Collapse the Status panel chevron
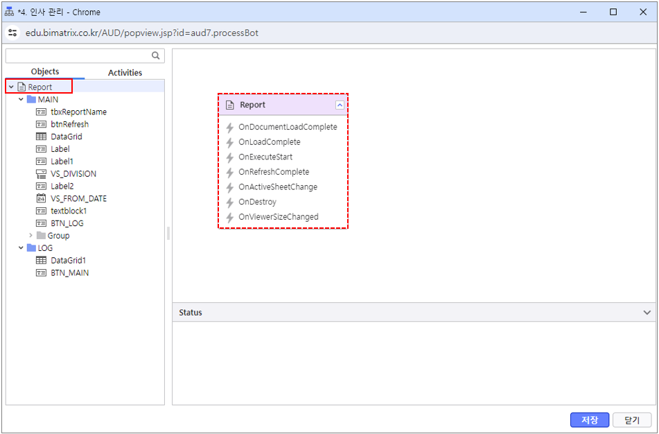Image resolution: width=659 pixels, height=434 pixels. (647, 313)
